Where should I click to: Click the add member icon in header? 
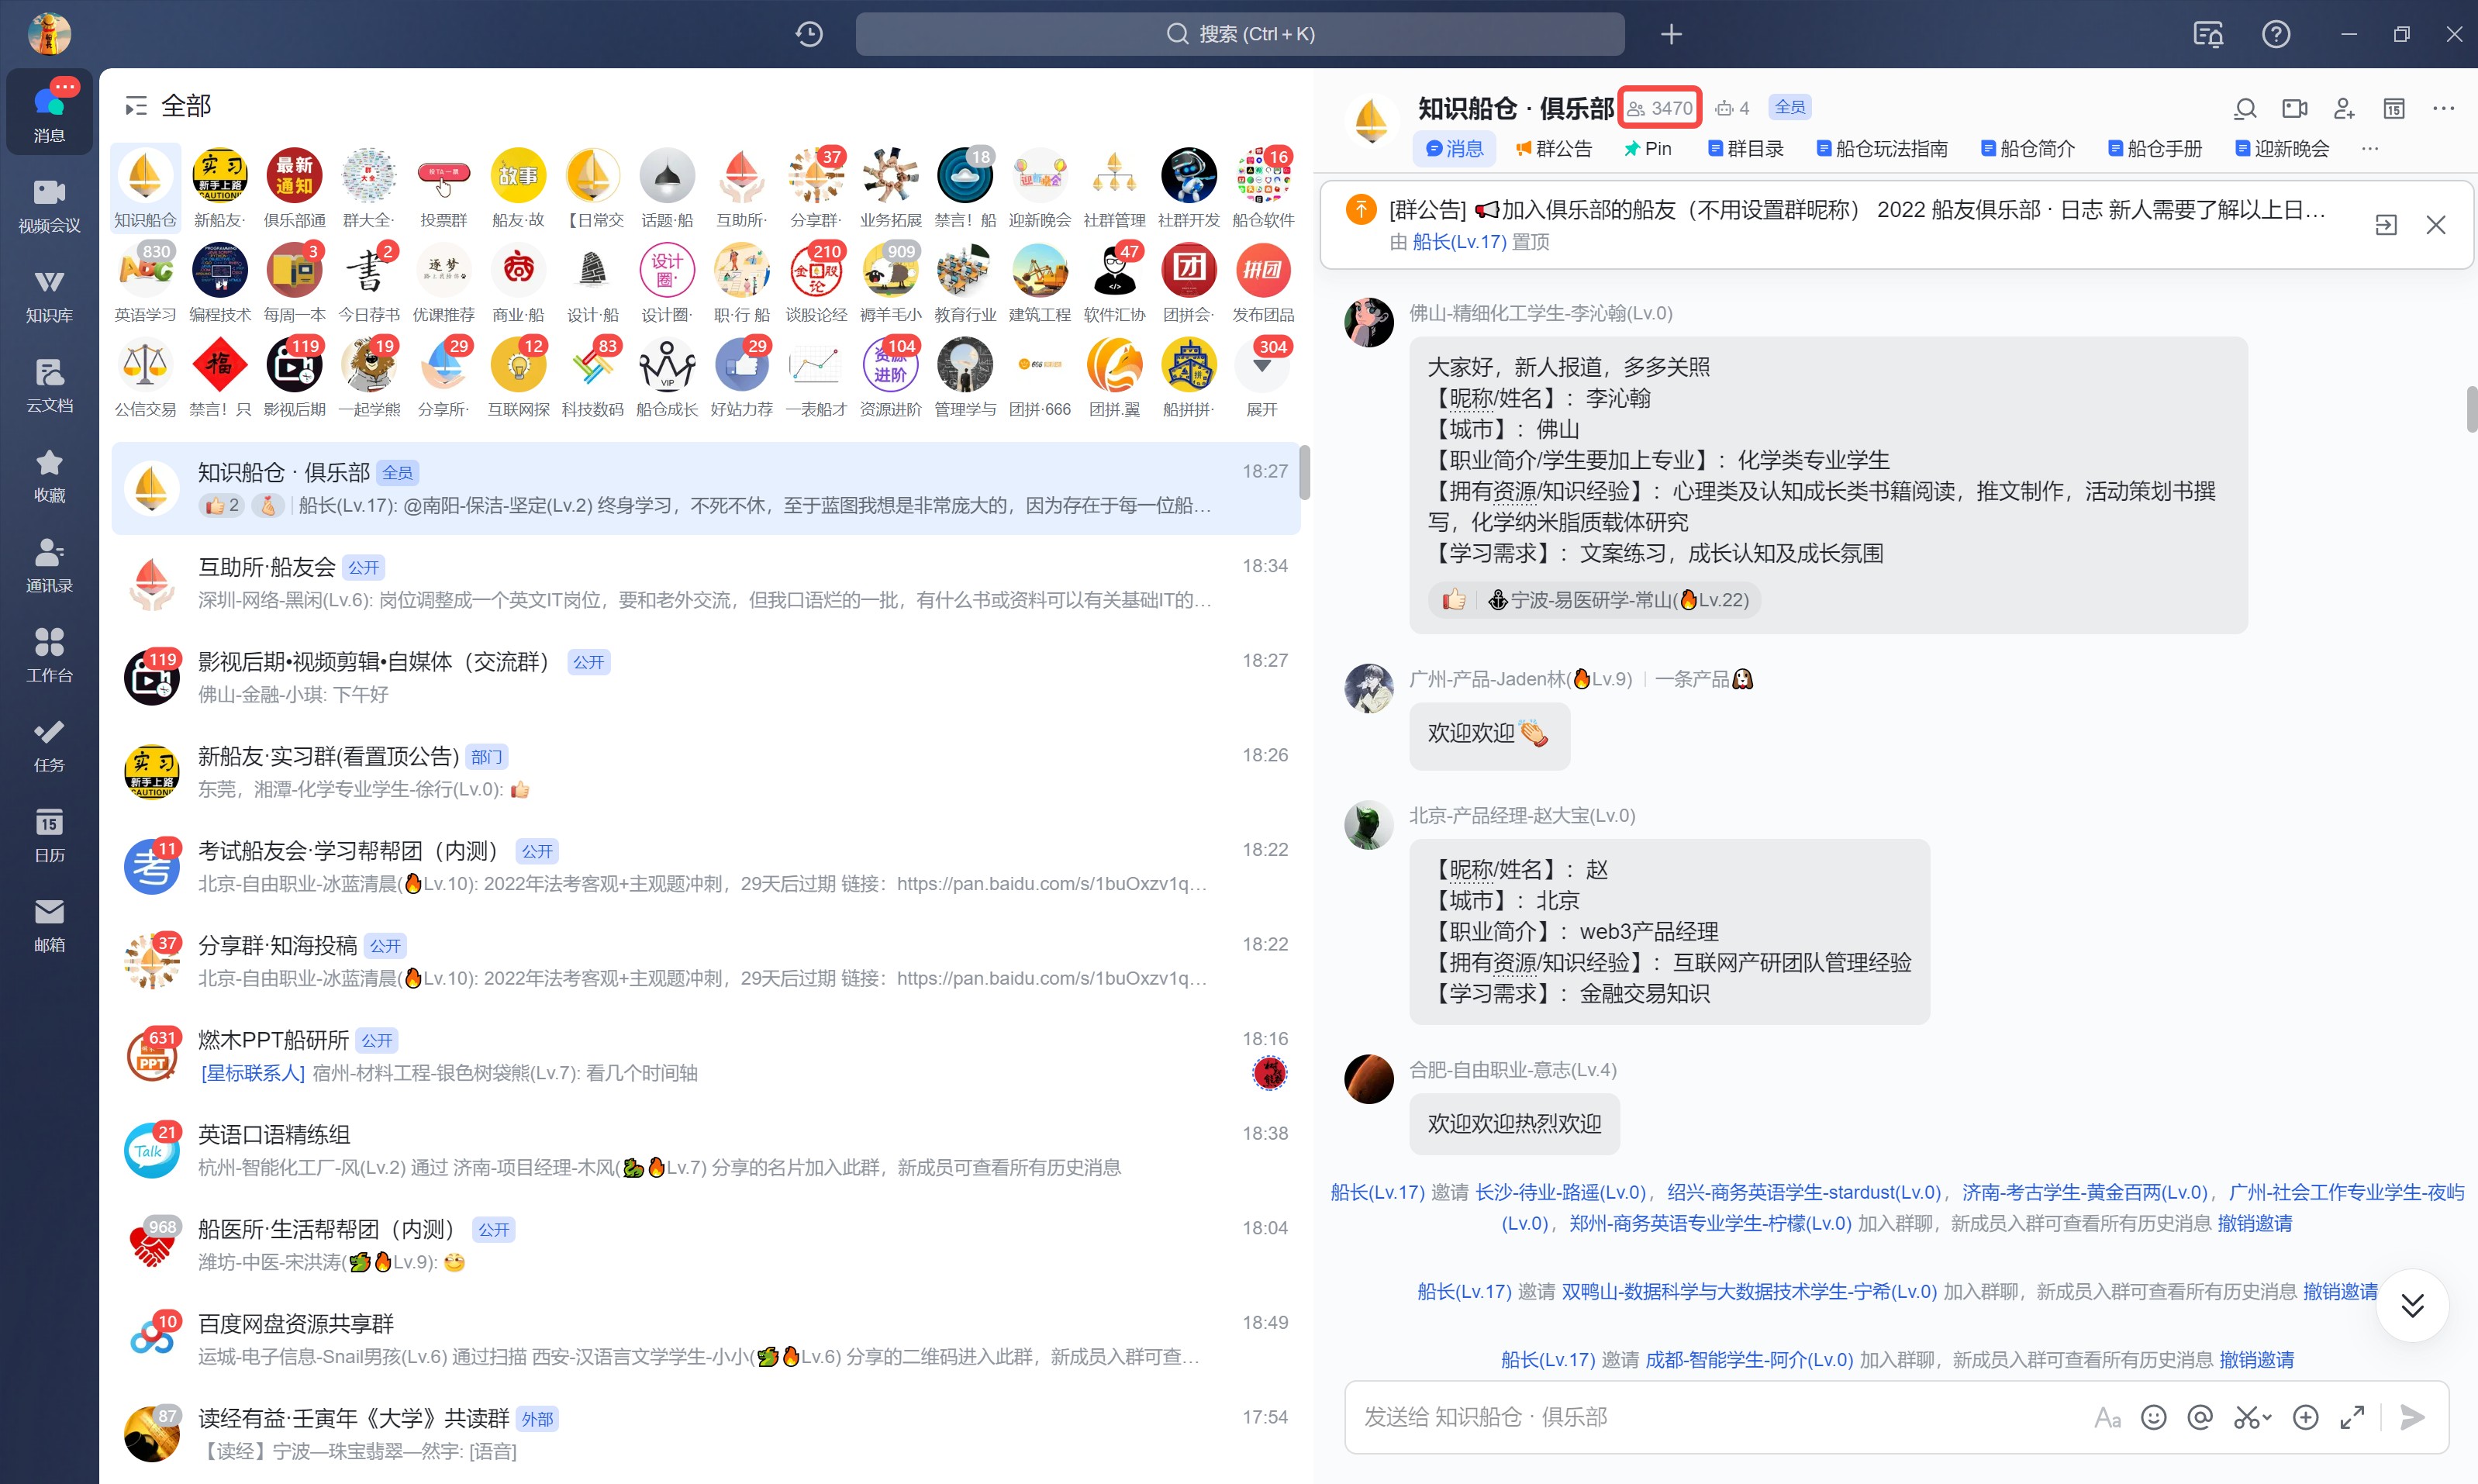point(2344,108)
